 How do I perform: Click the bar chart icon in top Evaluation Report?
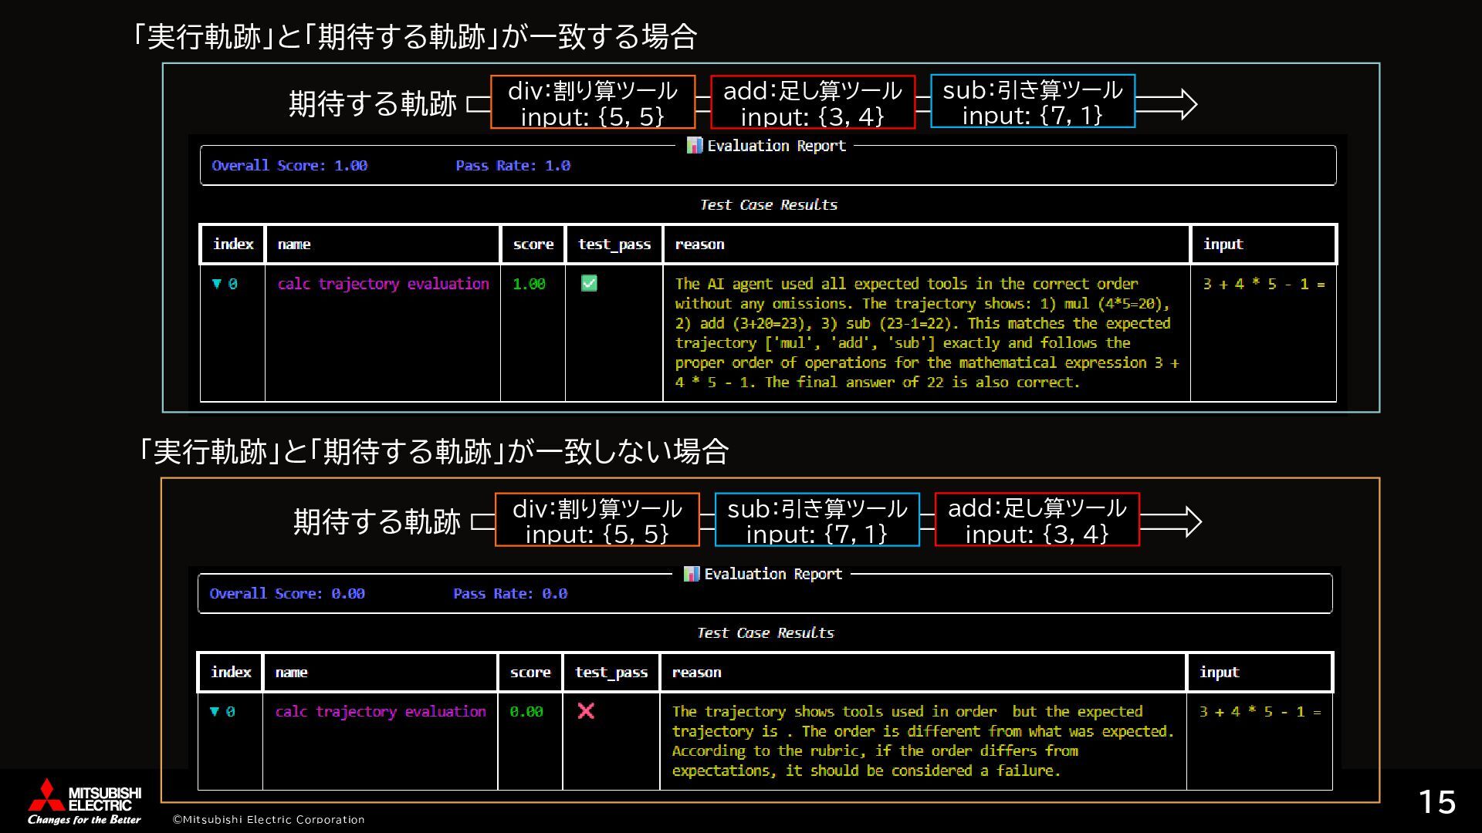(x=694, y=145)
